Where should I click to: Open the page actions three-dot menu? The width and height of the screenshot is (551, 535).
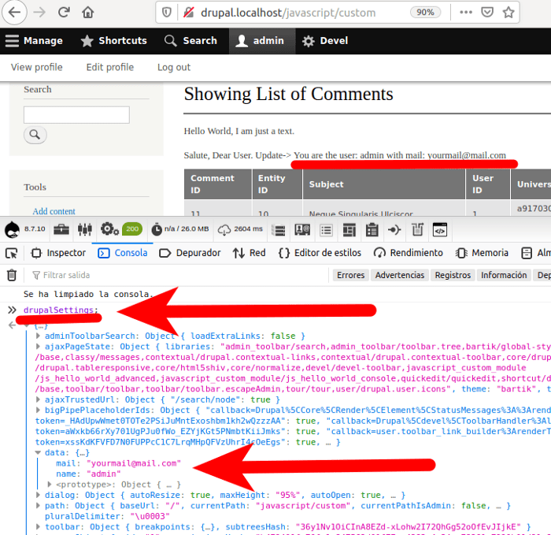pos(466,13)
